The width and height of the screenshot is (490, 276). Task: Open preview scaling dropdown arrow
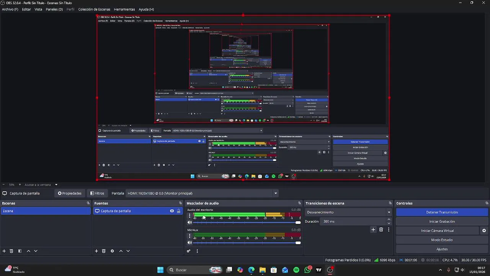(x=56, y=185)
